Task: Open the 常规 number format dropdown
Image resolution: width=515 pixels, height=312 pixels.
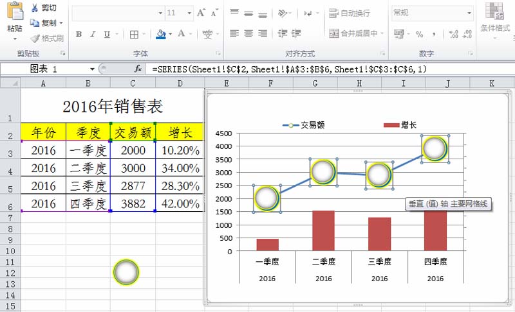Action: [469, 13]
